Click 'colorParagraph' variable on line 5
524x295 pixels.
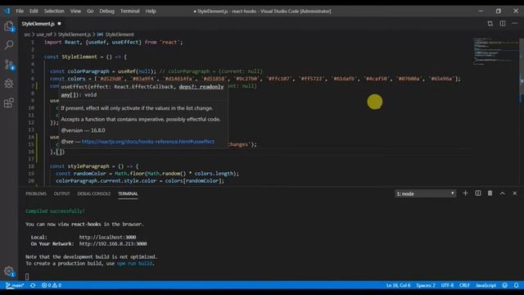(88, 71)
